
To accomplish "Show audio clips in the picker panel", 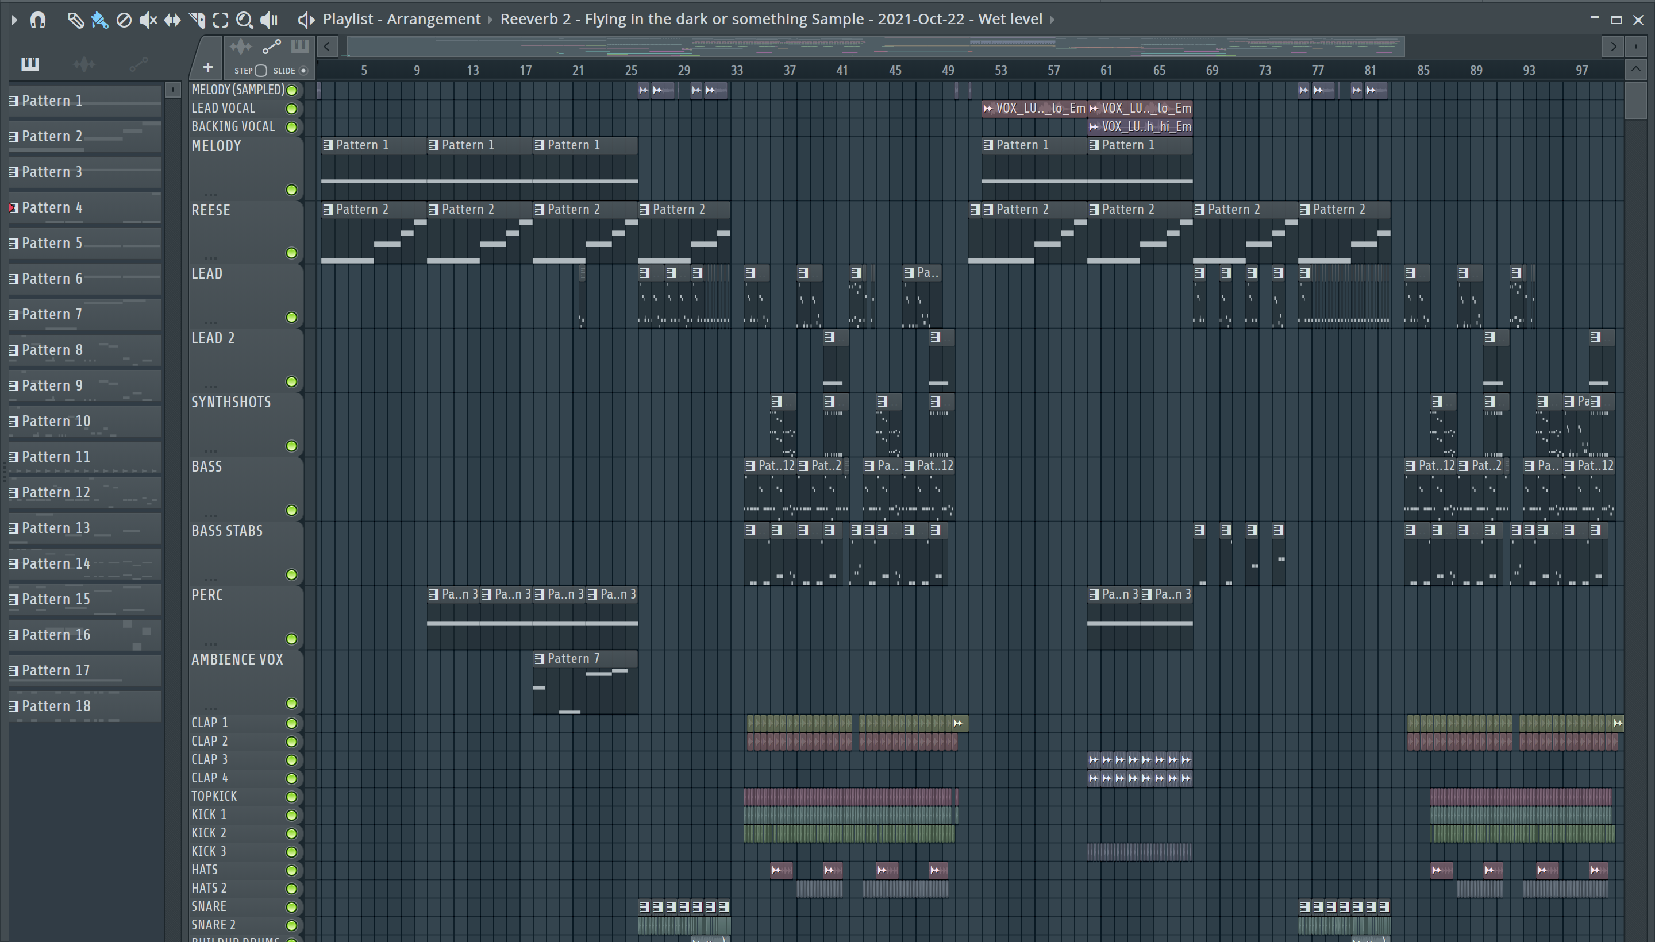I will pos(84,63).
